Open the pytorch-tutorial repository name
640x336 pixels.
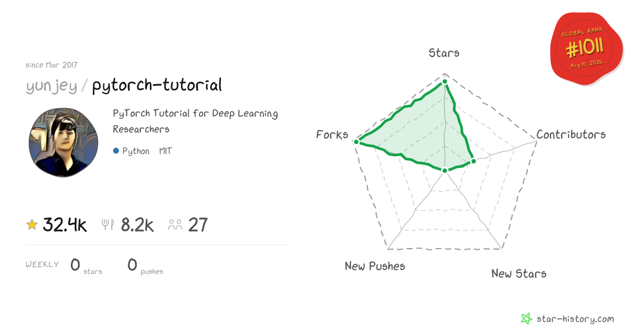[x=157, y=85]
